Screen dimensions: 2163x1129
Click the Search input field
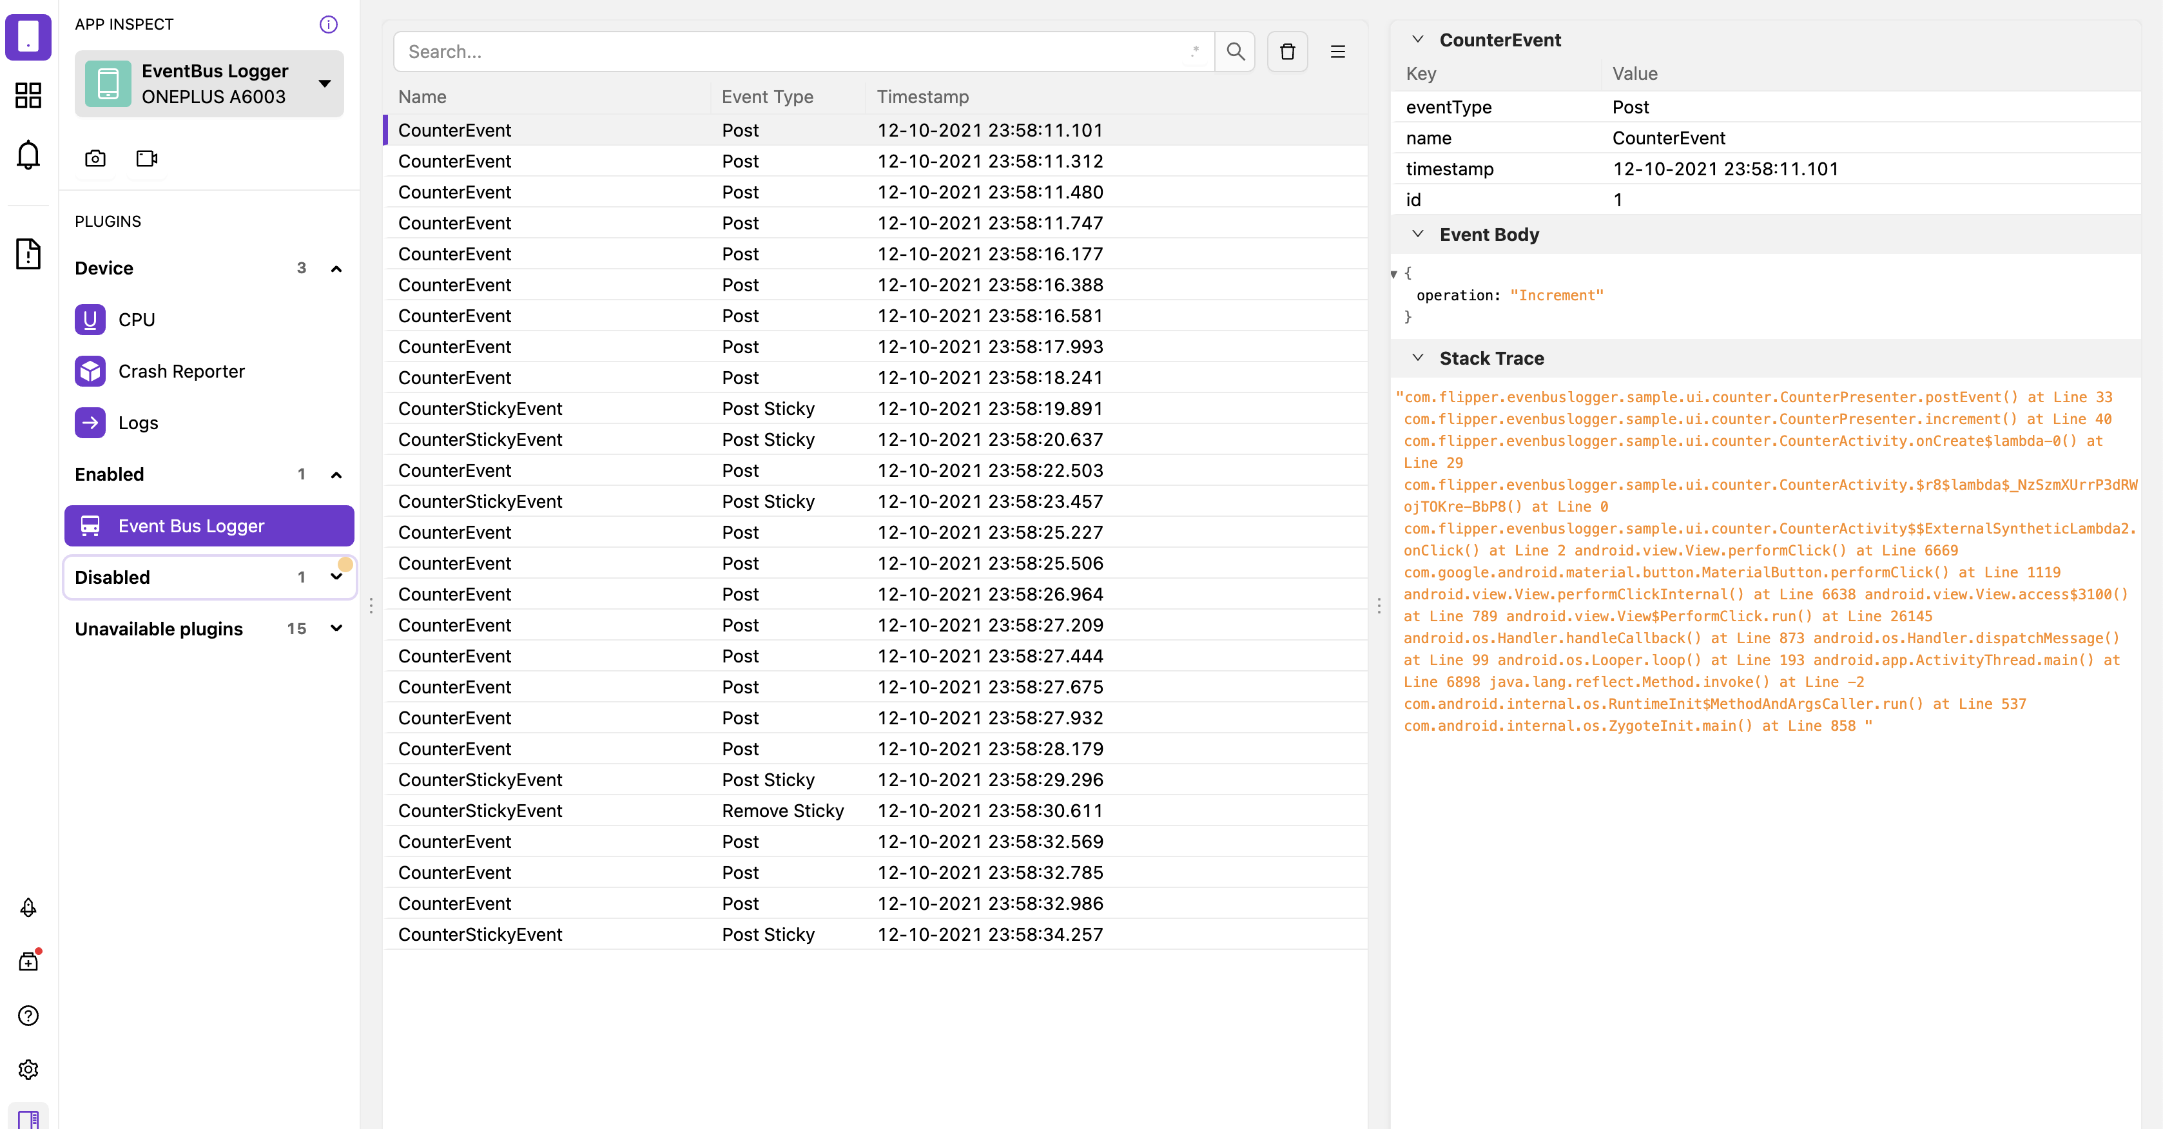[790, 52]
